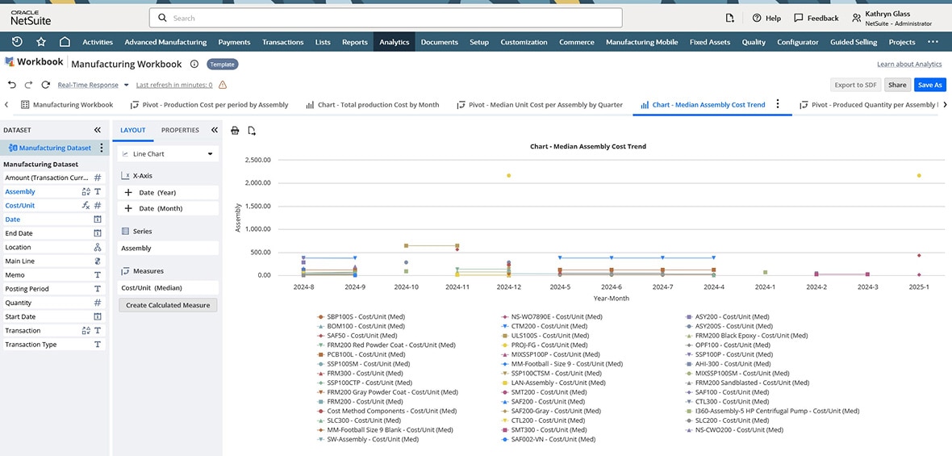The height and width of the screenshot is (456, 952).
Task: Open Manufacturing Dataset options kebab menu
Action: (101, 149)
